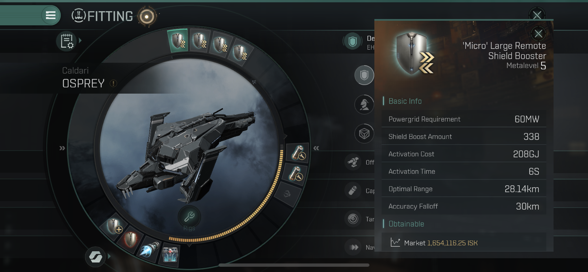Click the Osprey warning info indicator
The height and width of the screenshot is (272, 588).
113,83
